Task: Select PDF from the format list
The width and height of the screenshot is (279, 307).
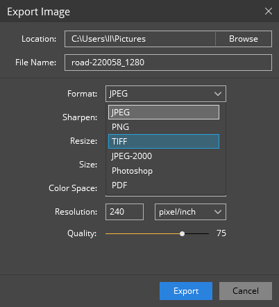Action: click(164, 185)
